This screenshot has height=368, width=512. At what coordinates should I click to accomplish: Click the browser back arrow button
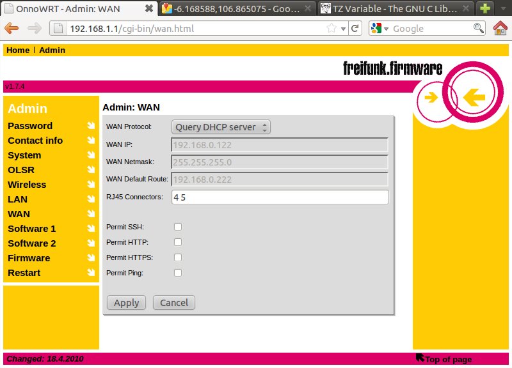tap(12, 28)
